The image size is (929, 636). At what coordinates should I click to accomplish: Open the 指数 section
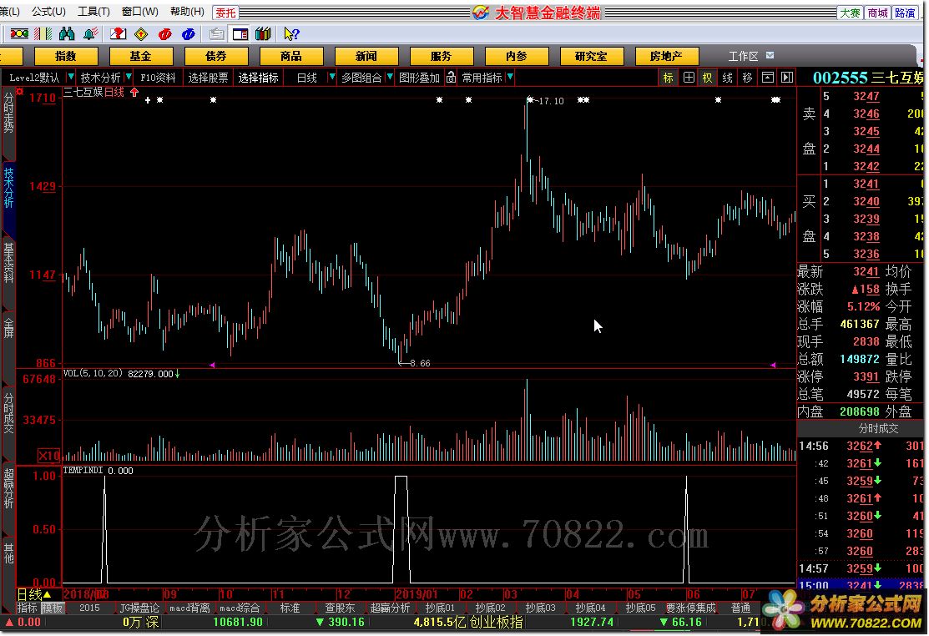[x=66, y=56]
